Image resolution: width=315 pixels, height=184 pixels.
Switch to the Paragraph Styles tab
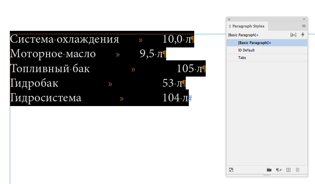point(248,26)
